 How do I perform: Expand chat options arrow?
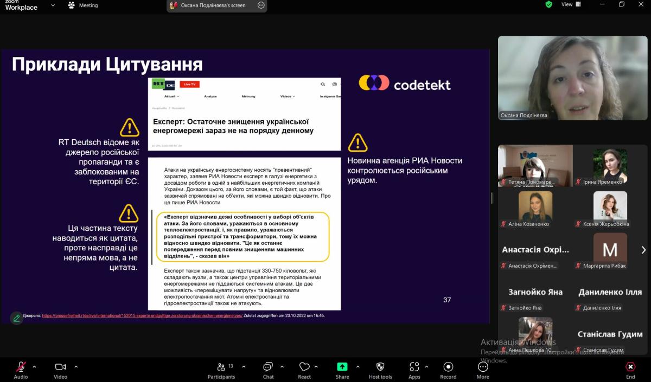(281, 366)
